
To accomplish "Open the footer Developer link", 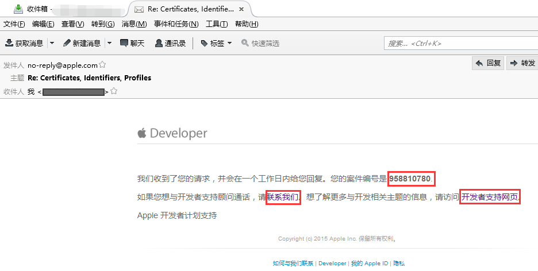I will coord(332,263).
